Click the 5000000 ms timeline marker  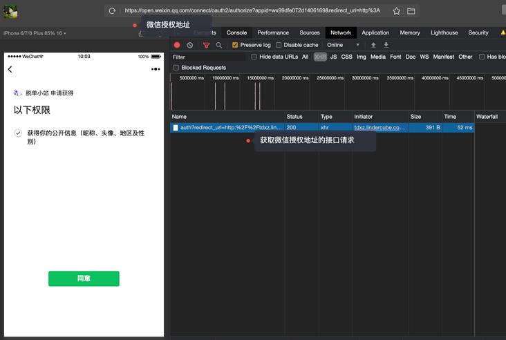[x=191, y=78]
